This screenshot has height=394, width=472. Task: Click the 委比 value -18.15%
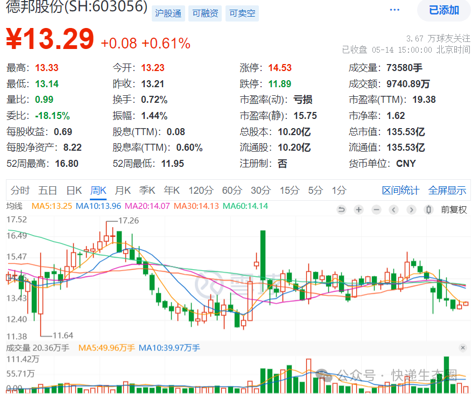pyautogui.click(x=52, y=116)
